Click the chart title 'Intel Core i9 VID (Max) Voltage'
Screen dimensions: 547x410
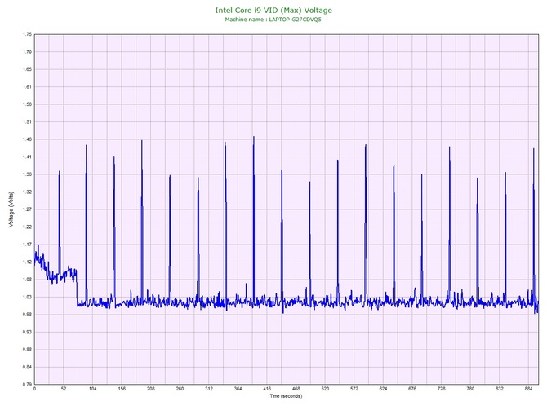pyautogui.click(x=273, y=11)
